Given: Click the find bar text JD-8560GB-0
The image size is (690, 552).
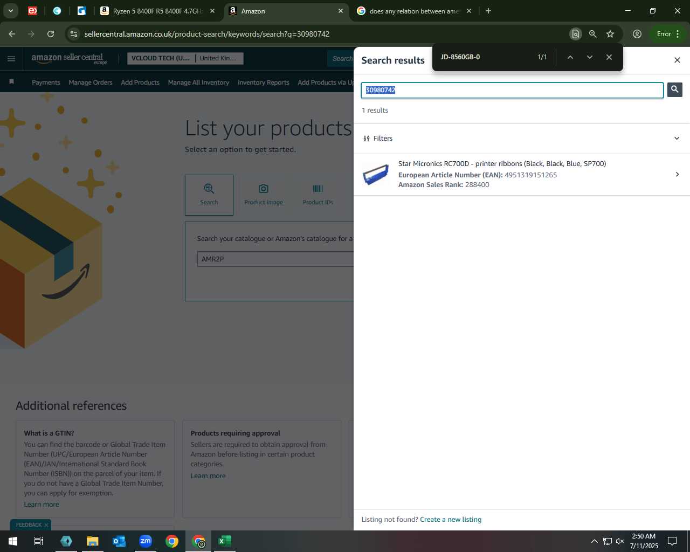Looking at the screenshot, I should [460, 57].
